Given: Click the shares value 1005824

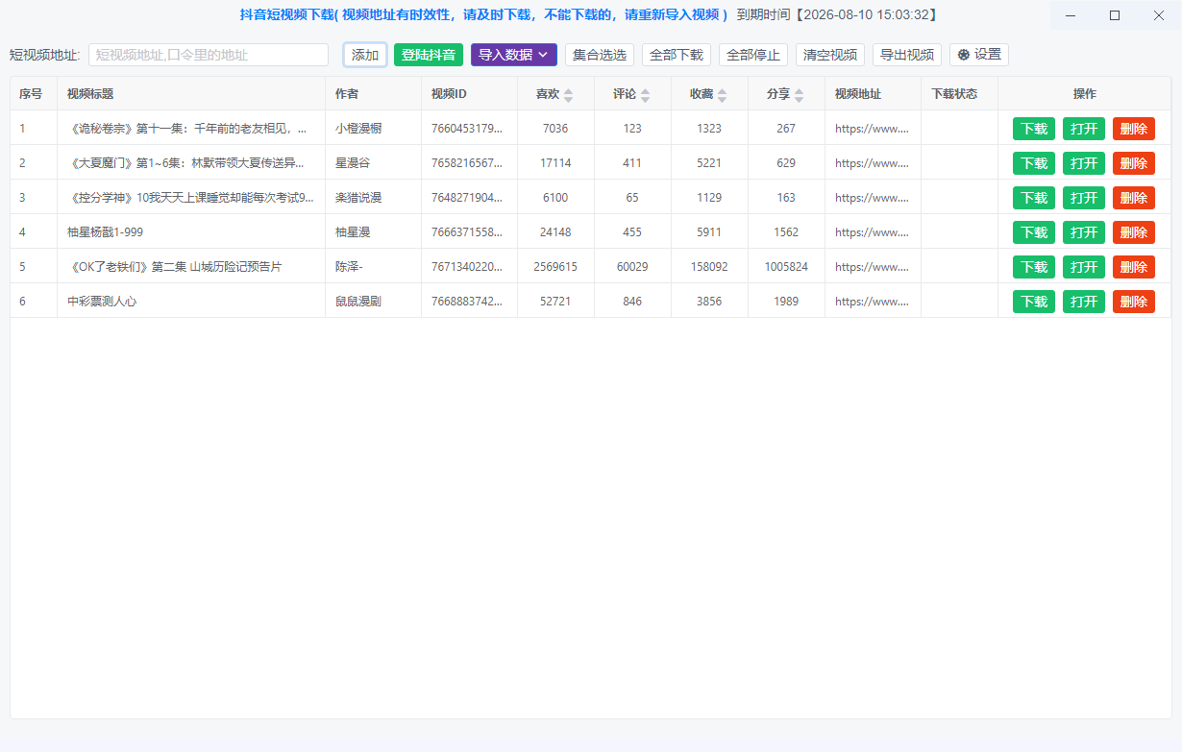Looking at the screenshot, I should (786, 267).
